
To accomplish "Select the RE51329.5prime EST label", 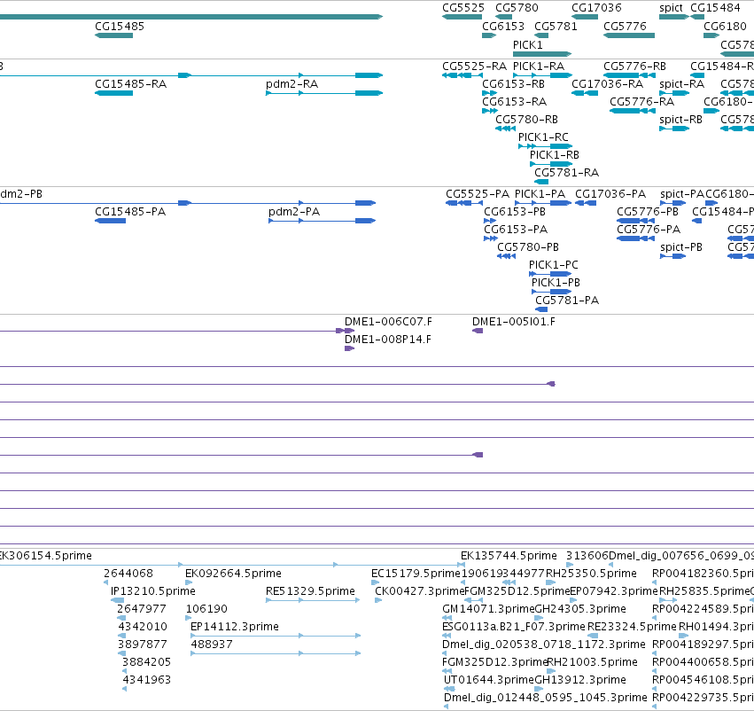I will [x=310, y=591].
